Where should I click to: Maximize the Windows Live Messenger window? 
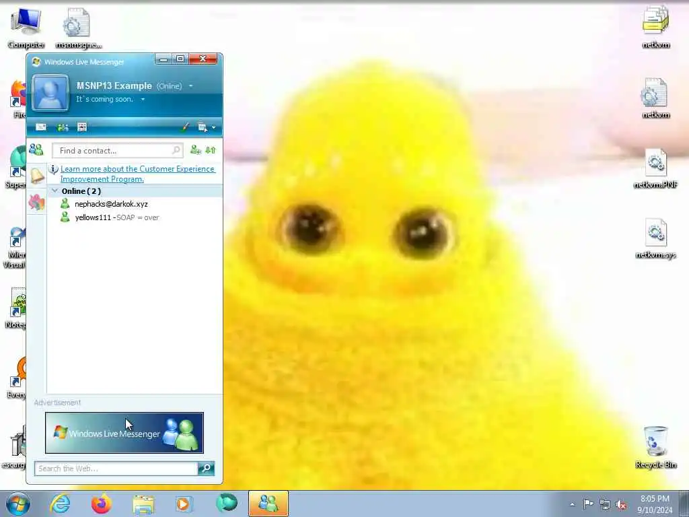[x=180, y=59]
